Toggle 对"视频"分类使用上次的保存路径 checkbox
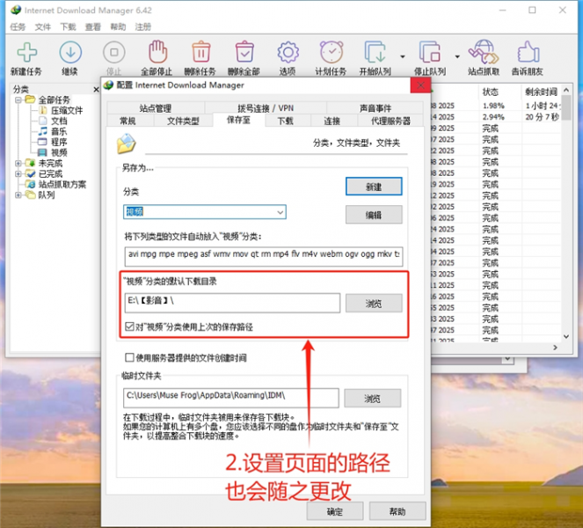This screenshot has width=583, height=528. click(x=129, y=326)
